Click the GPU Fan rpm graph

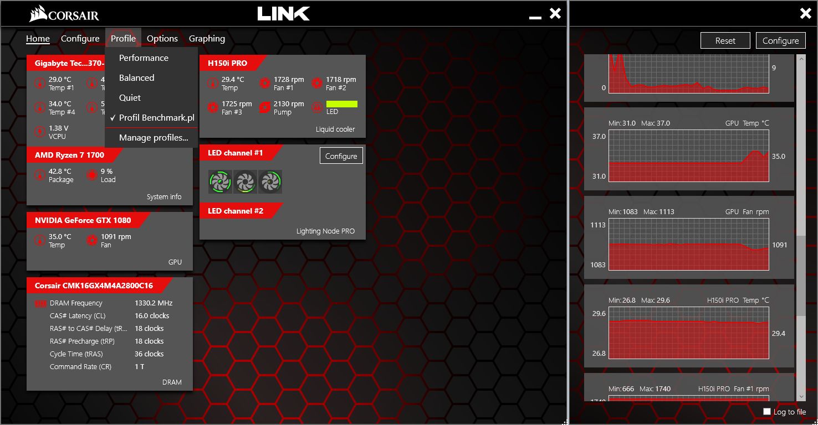point(689,244)
